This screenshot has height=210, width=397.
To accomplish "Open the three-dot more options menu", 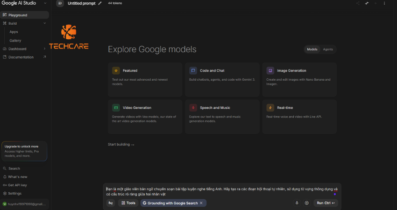I will [x=384, y=3].
